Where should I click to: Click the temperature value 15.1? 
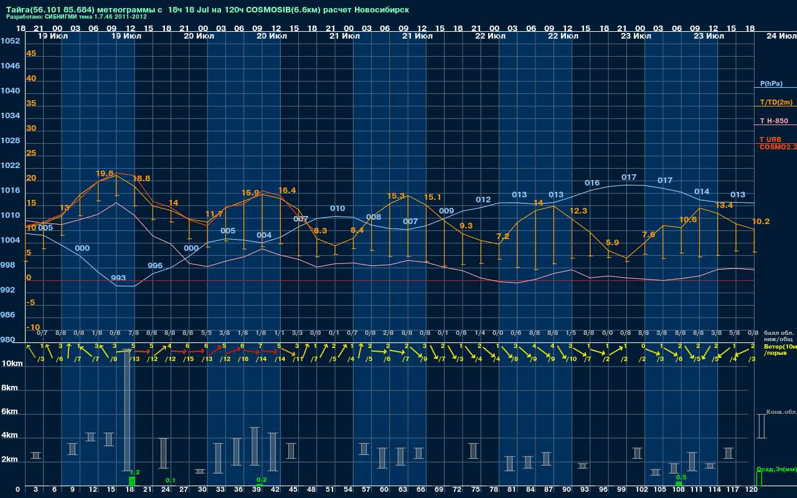[432, 197]
